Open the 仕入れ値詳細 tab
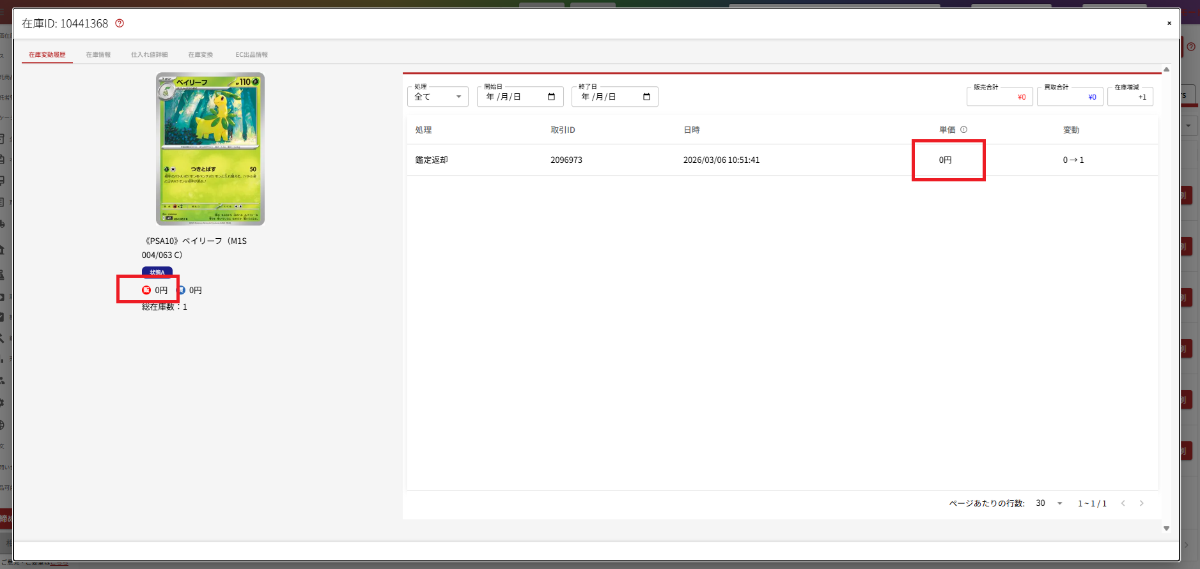 (149, 55)
